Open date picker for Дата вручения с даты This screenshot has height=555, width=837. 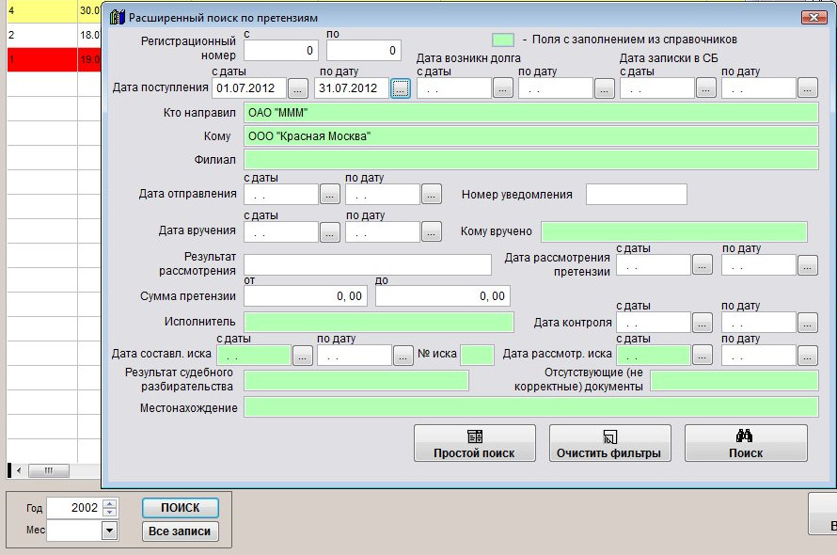330,231
